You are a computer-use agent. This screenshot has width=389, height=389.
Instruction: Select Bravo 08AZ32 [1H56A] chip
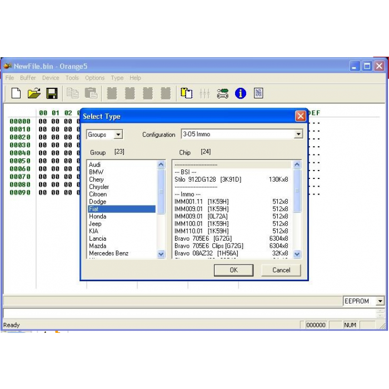[x=232, y=253]
